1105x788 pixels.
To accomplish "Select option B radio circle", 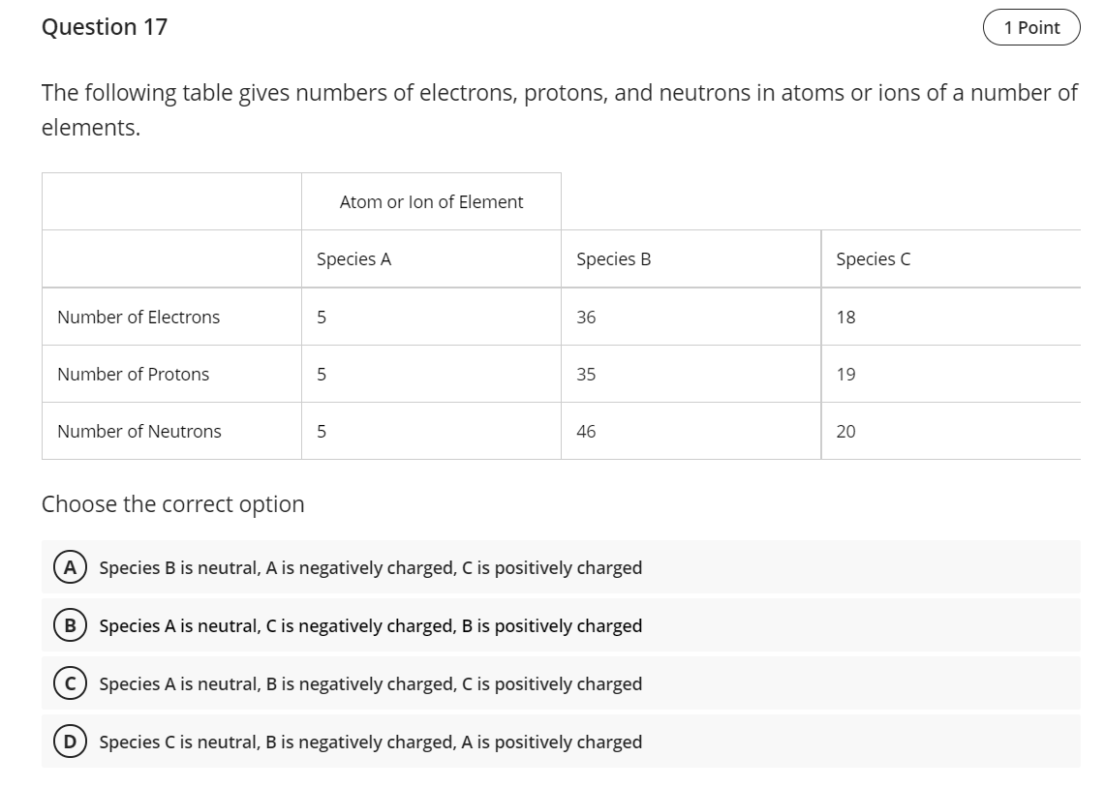I will tap(70, 625).
